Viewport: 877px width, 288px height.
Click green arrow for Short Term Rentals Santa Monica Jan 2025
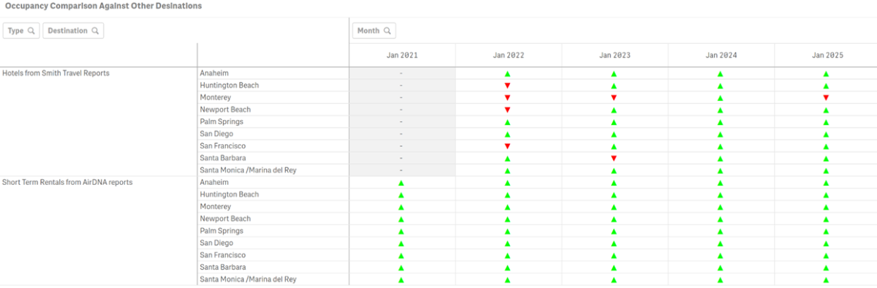point(826,279)
